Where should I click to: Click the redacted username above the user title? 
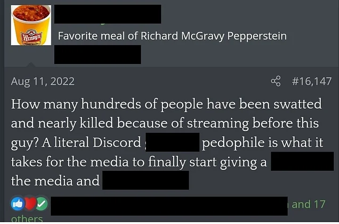(108, 14)
